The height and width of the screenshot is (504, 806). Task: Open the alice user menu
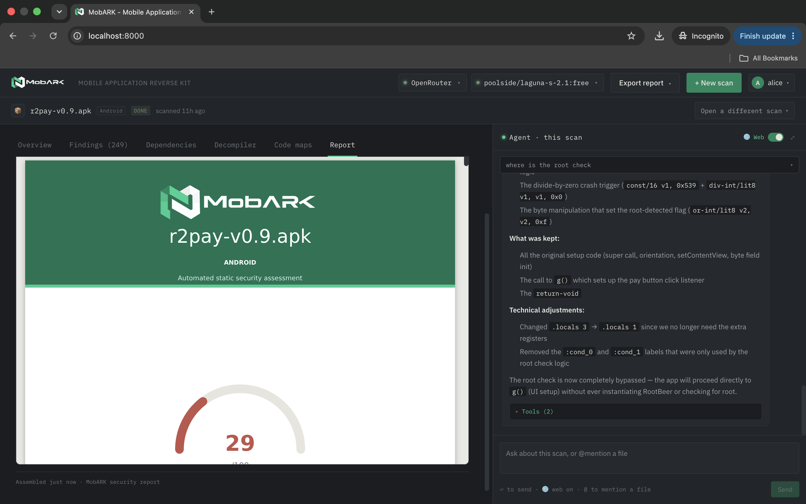(x=771, y=83)
